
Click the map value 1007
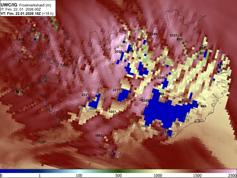click(112, 112)
